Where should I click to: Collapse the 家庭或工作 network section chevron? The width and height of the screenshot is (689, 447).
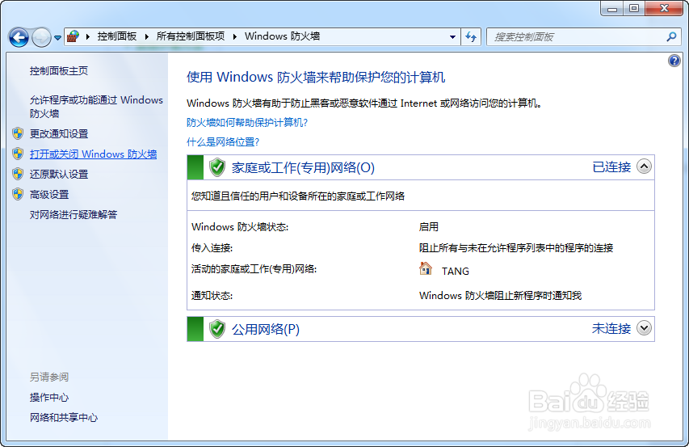click(x=644, y=167)
